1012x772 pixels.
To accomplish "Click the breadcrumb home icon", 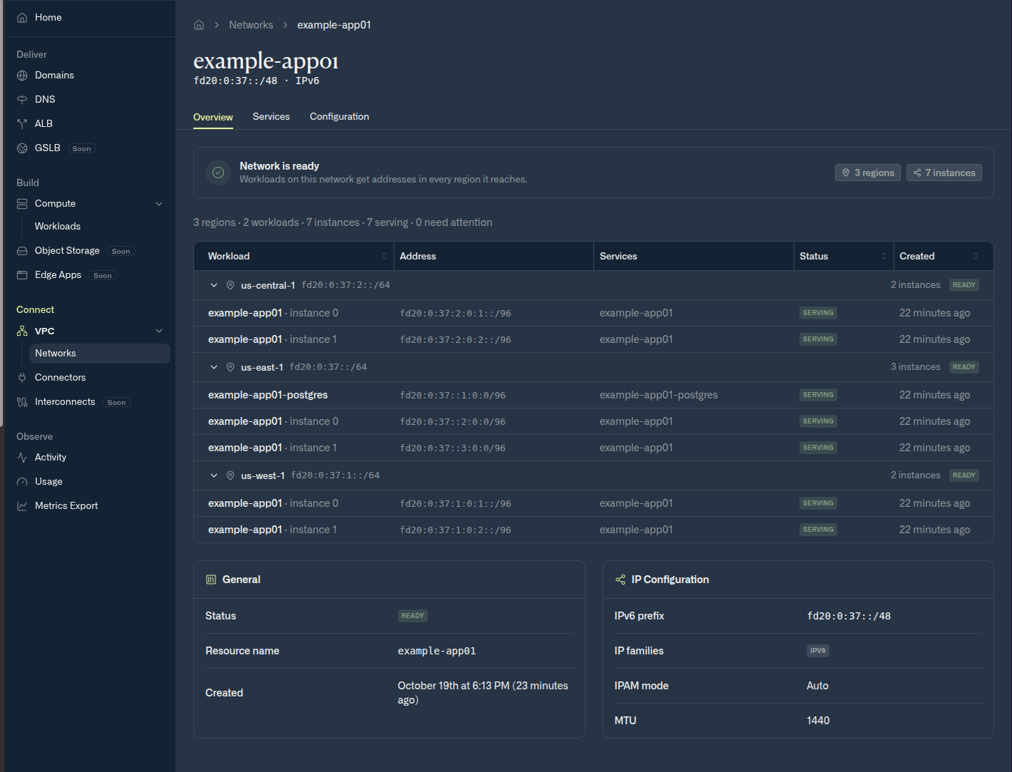I will 199,25.
